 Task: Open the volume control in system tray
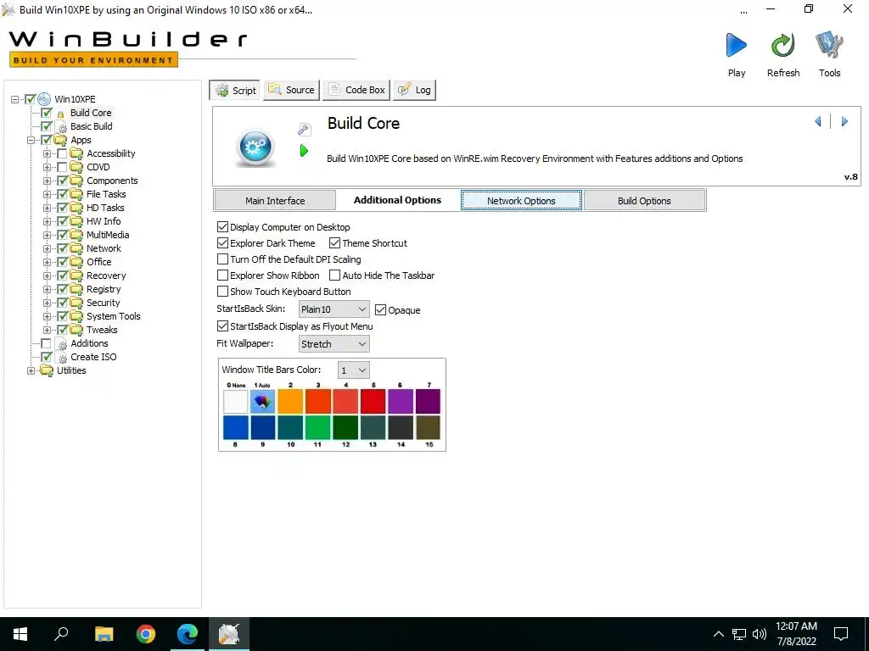click(x=760, y=634)
